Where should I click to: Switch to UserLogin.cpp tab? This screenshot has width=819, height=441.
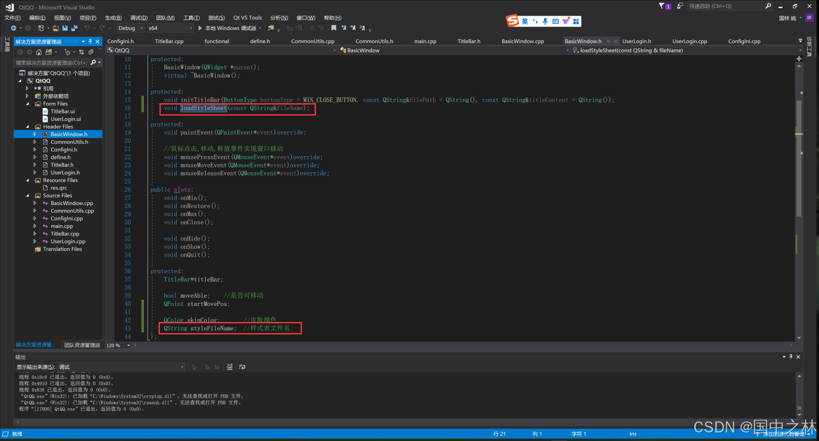tap(689, 41)
